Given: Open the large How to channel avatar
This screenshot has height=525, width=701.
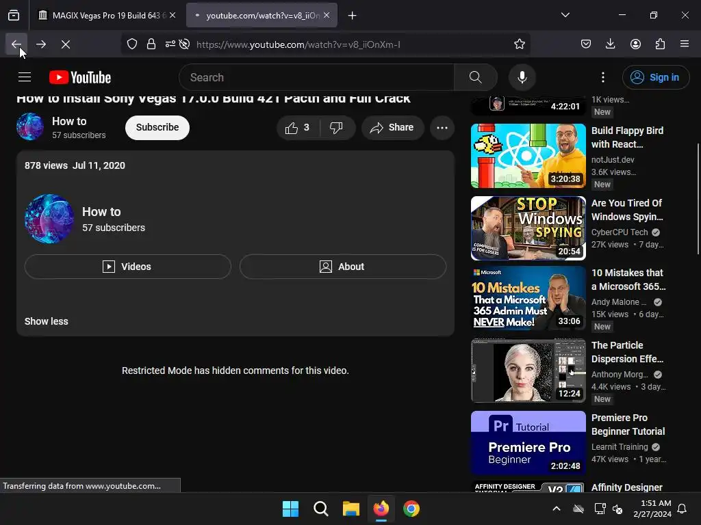Looking at the screenshot, I should pos(49,219).
